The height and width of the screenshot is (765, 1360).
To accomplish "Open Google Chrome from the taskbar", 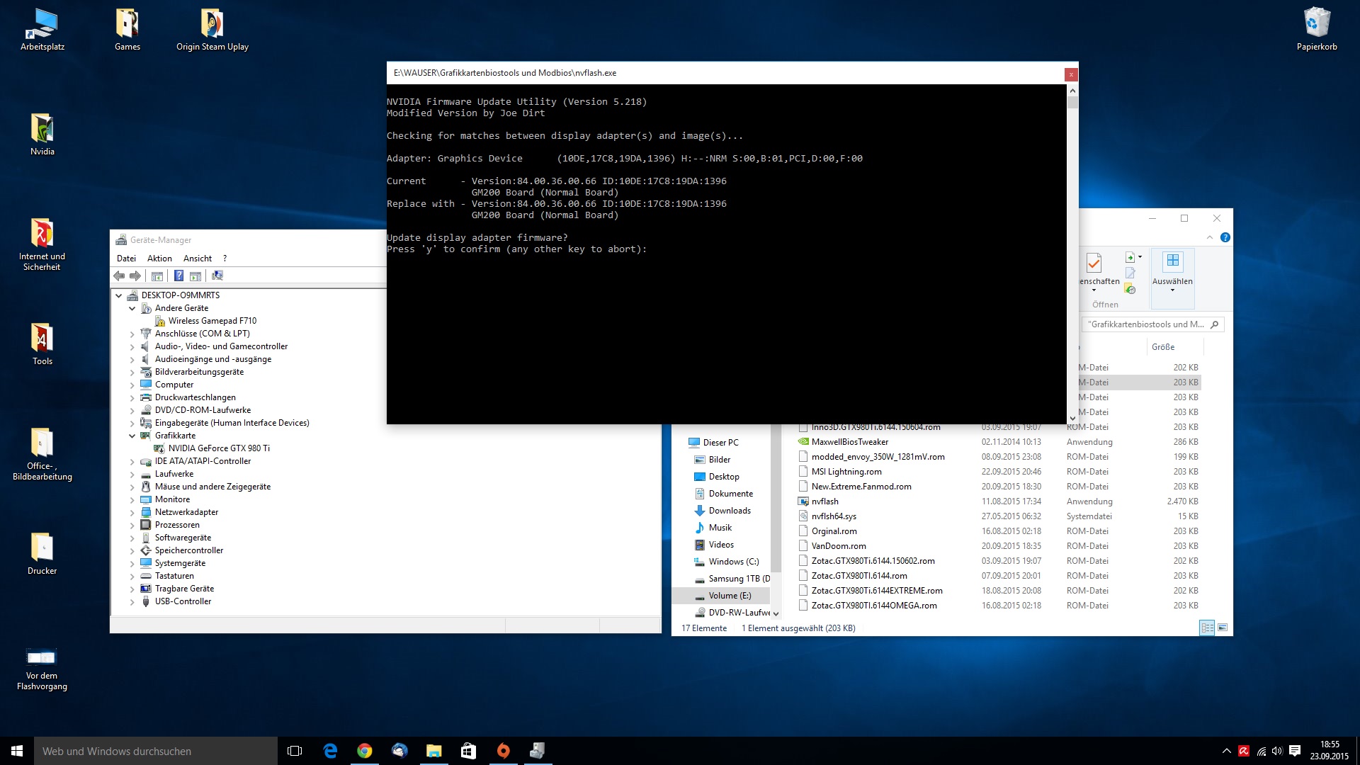I will (365, 751).
